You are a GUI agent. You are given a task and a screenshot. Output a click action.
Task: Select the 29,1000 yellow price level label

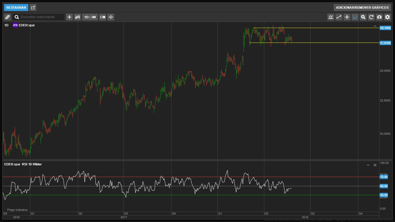pyautogui.click(x=385, y=28)
